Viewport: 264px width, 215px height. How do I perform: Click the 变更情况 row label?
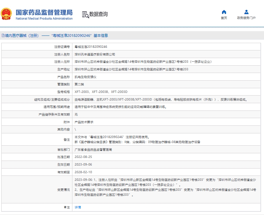coord(63,189)
